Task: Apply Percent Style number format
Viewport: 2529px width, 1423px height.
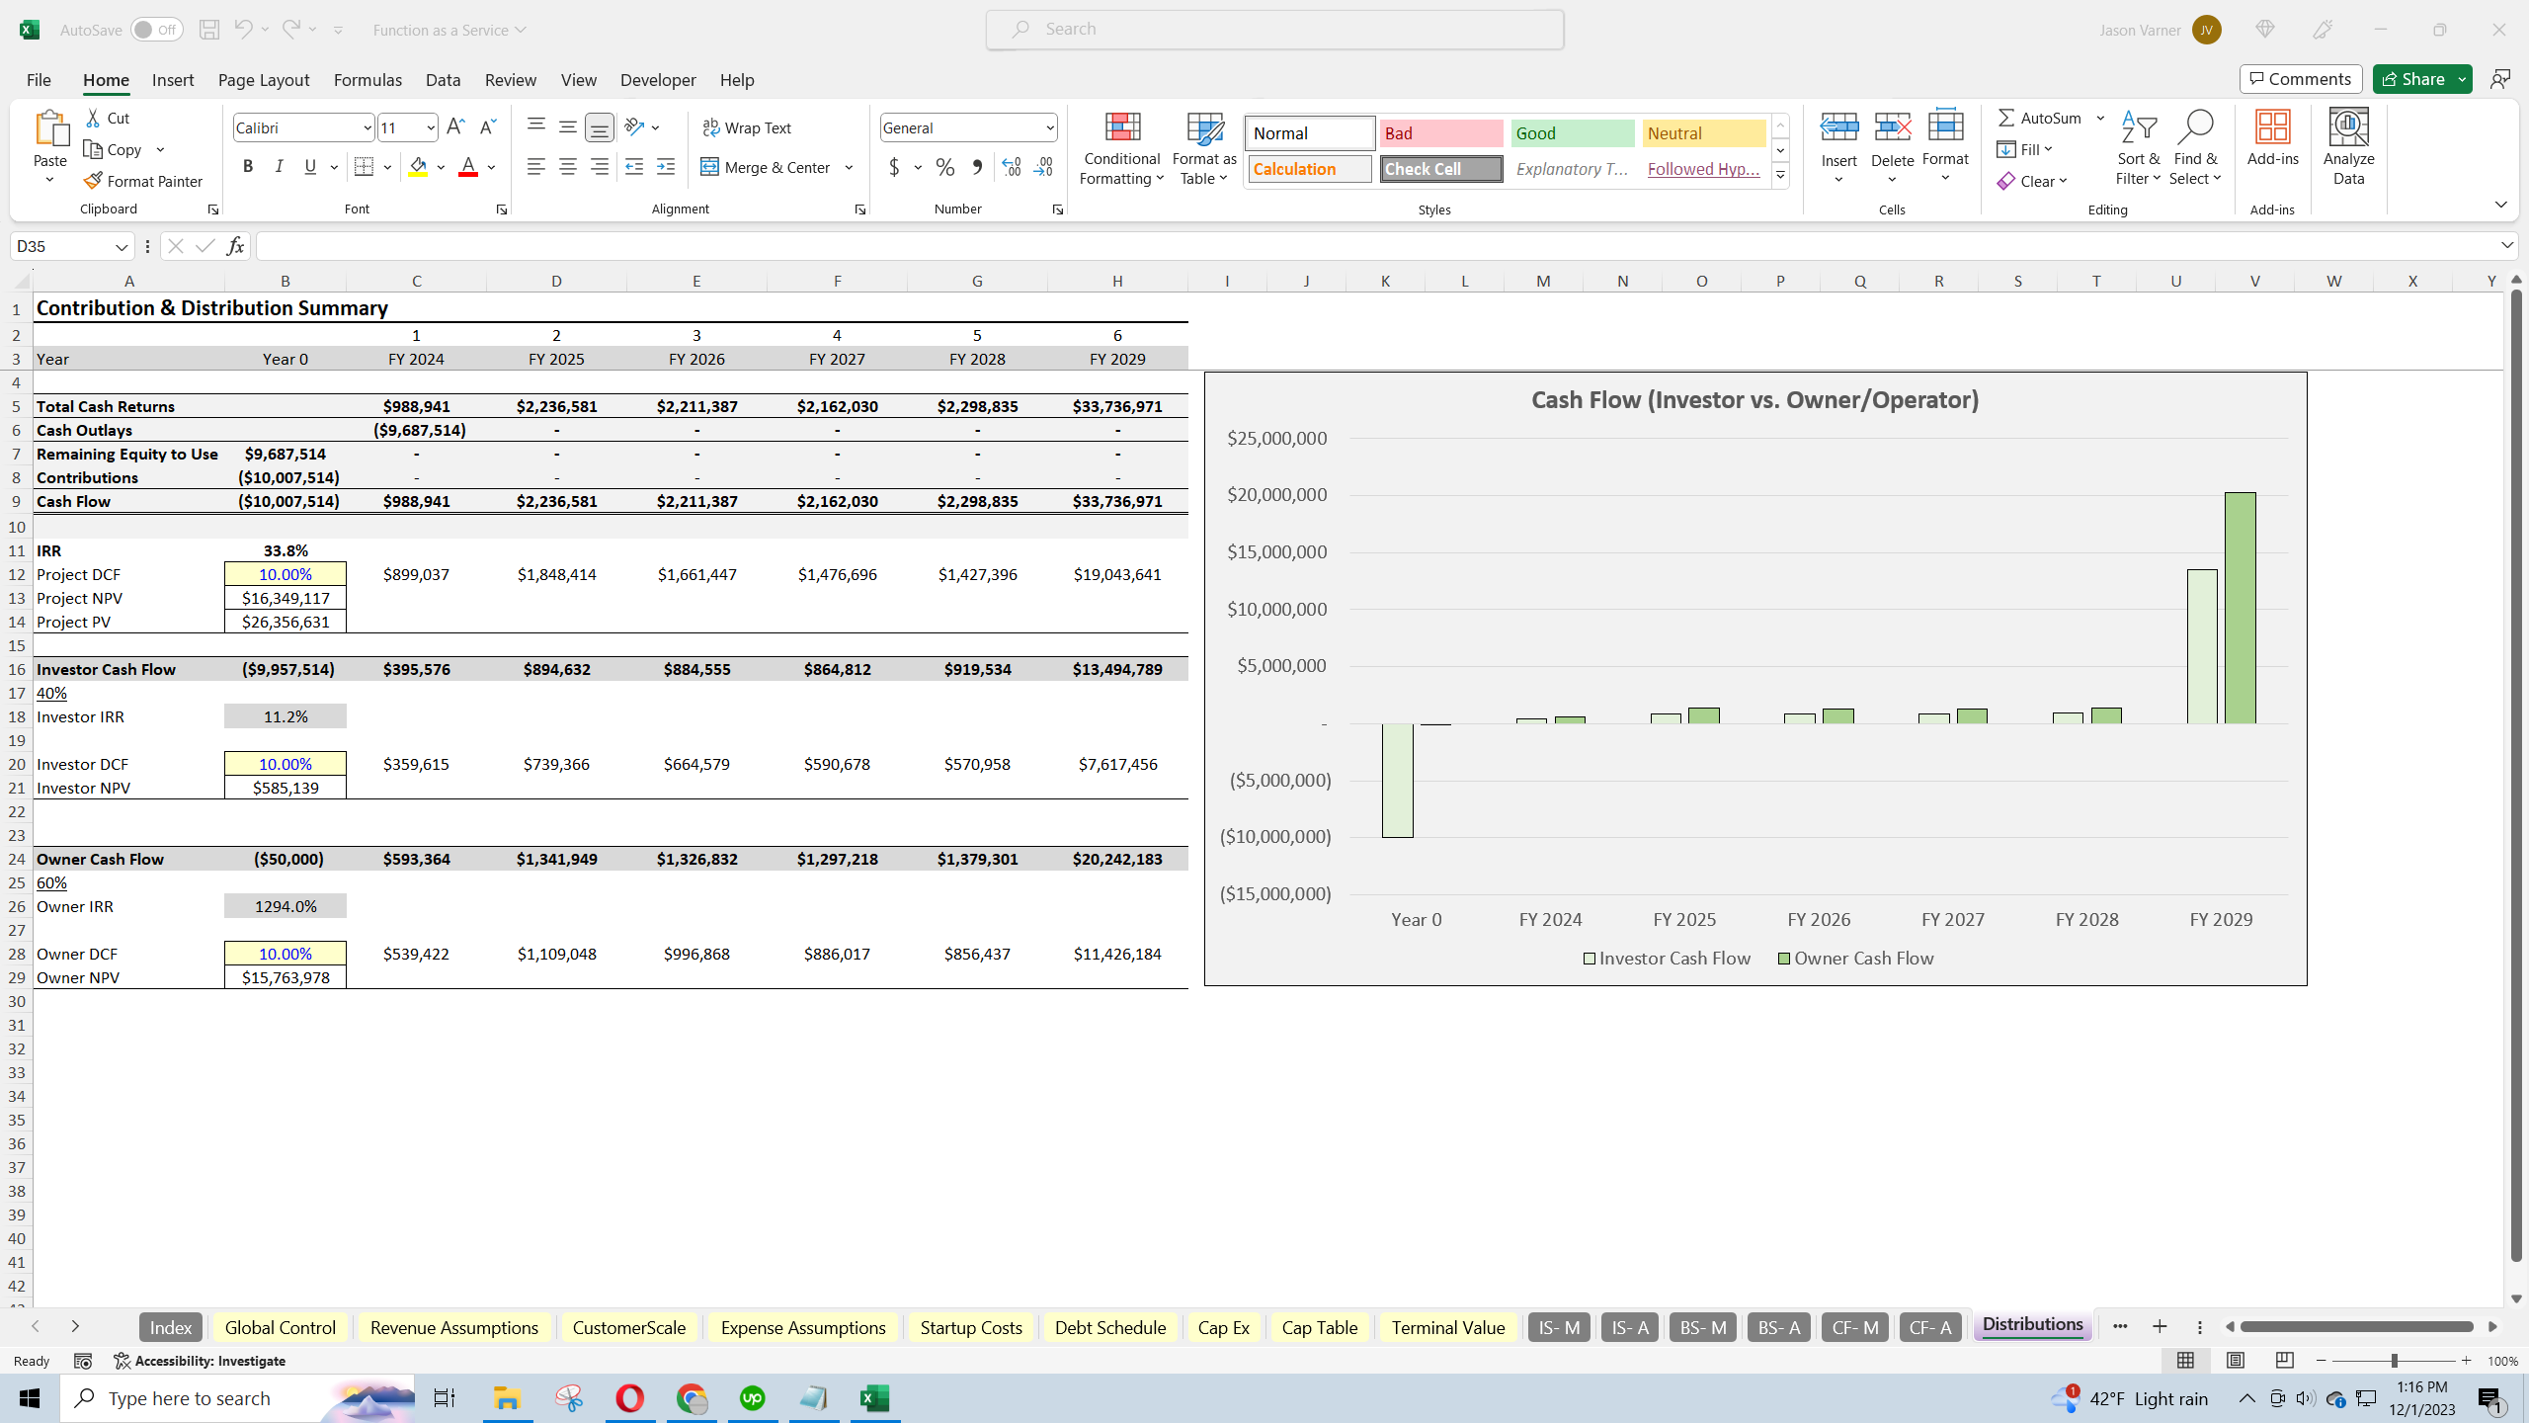Action: coord(944,167)
